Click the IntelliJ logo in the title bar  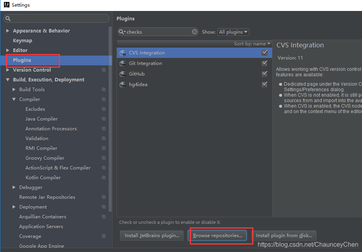(7, 5)
